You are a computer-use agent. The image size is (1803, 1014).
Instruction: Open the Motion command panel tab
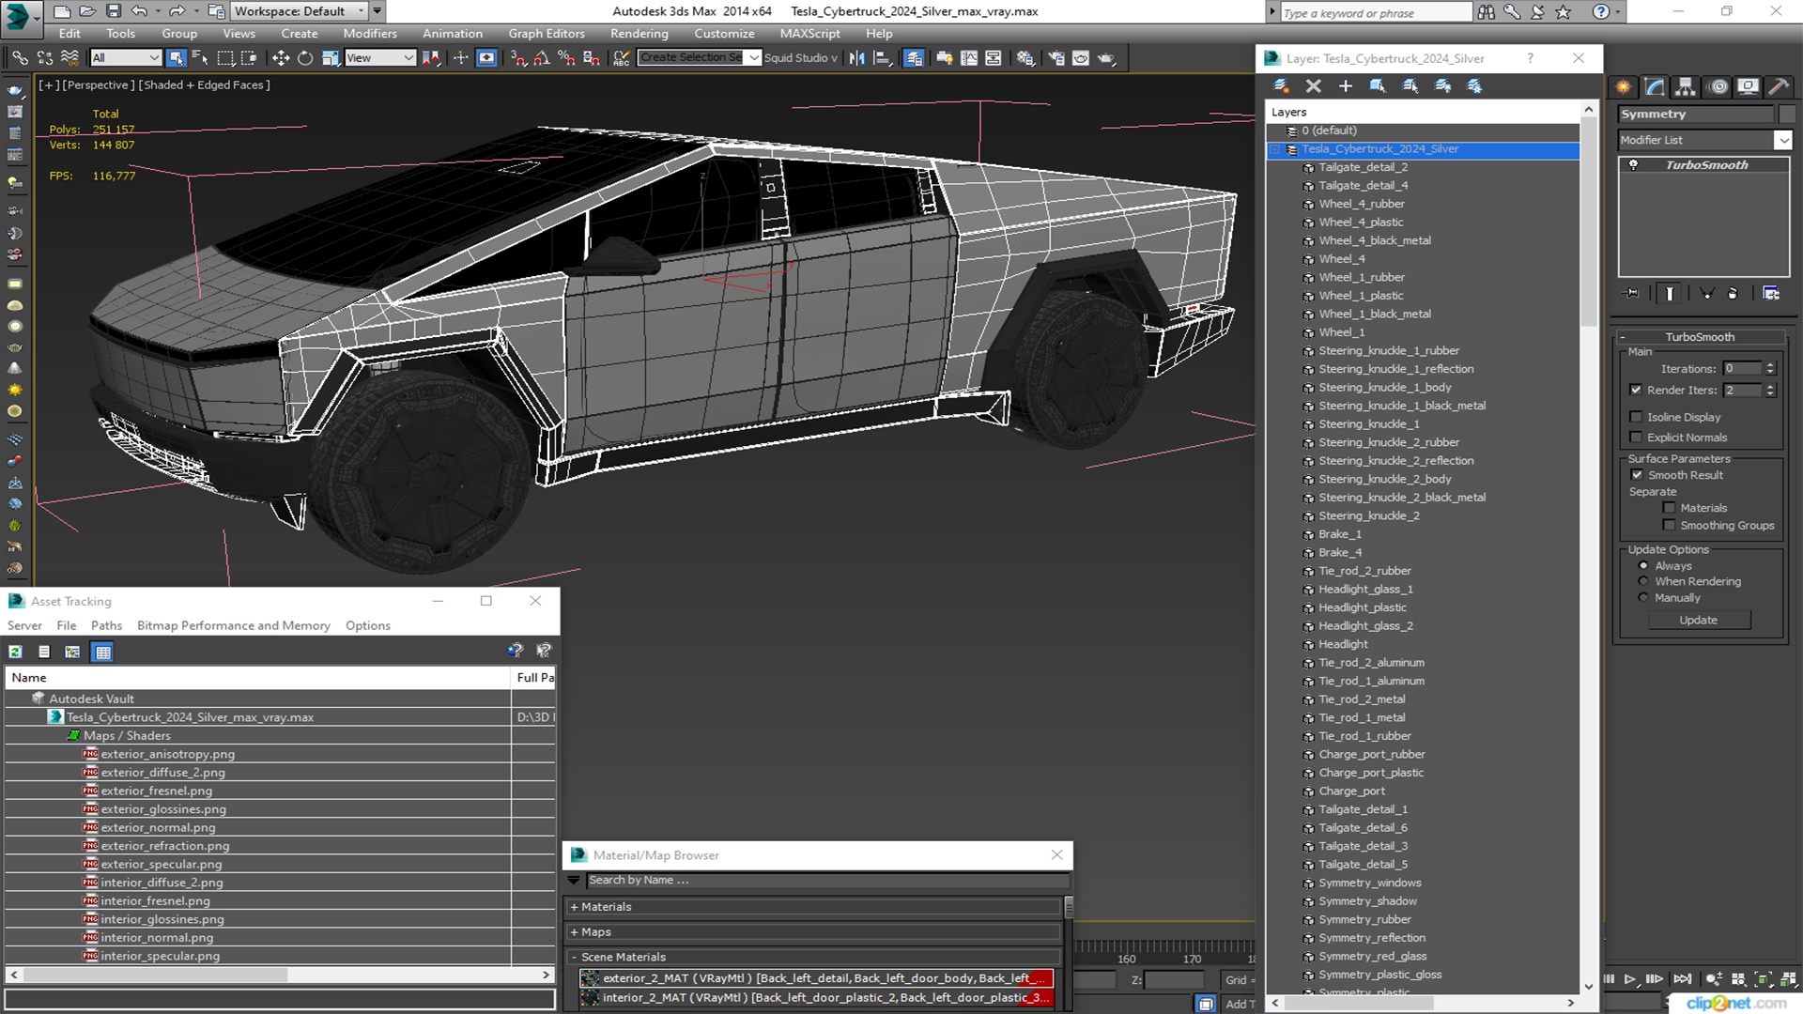1718,87
